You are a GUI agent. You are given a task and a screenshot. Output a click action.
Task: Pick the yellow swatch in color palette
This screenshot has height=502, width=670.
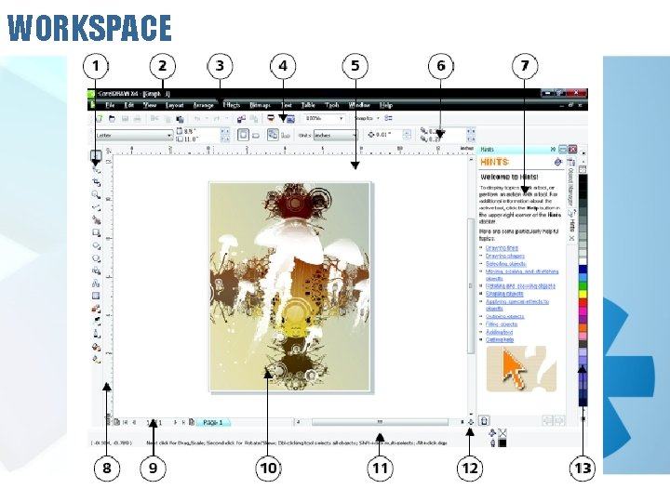(x=583, y=294)
